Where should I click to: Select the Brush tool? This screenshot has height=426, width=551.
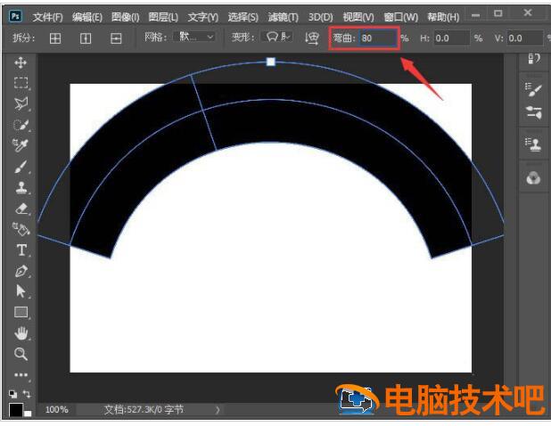coord(21,167)
